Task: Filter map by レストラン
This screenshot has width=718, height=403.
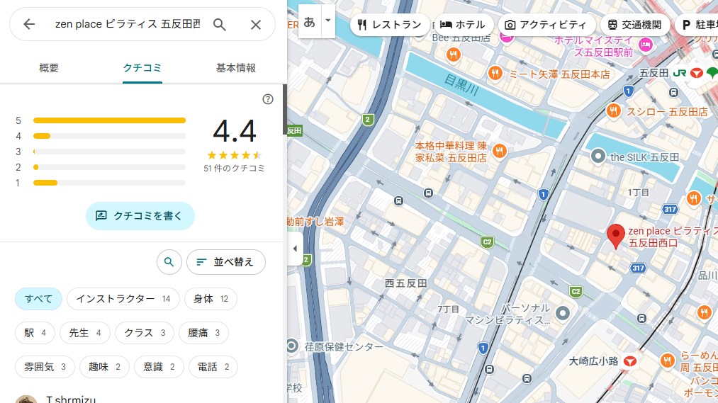Action: tap(390, 25)
